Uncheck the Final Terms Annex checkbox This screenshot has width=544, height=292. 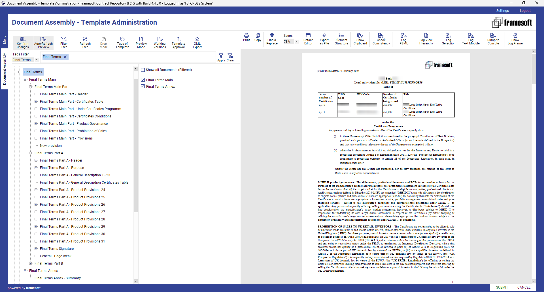click(x=143, y=87)
